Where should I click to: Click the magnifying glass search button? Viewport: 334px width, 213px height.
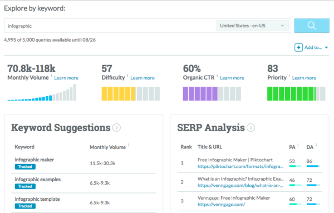point(312,26)
